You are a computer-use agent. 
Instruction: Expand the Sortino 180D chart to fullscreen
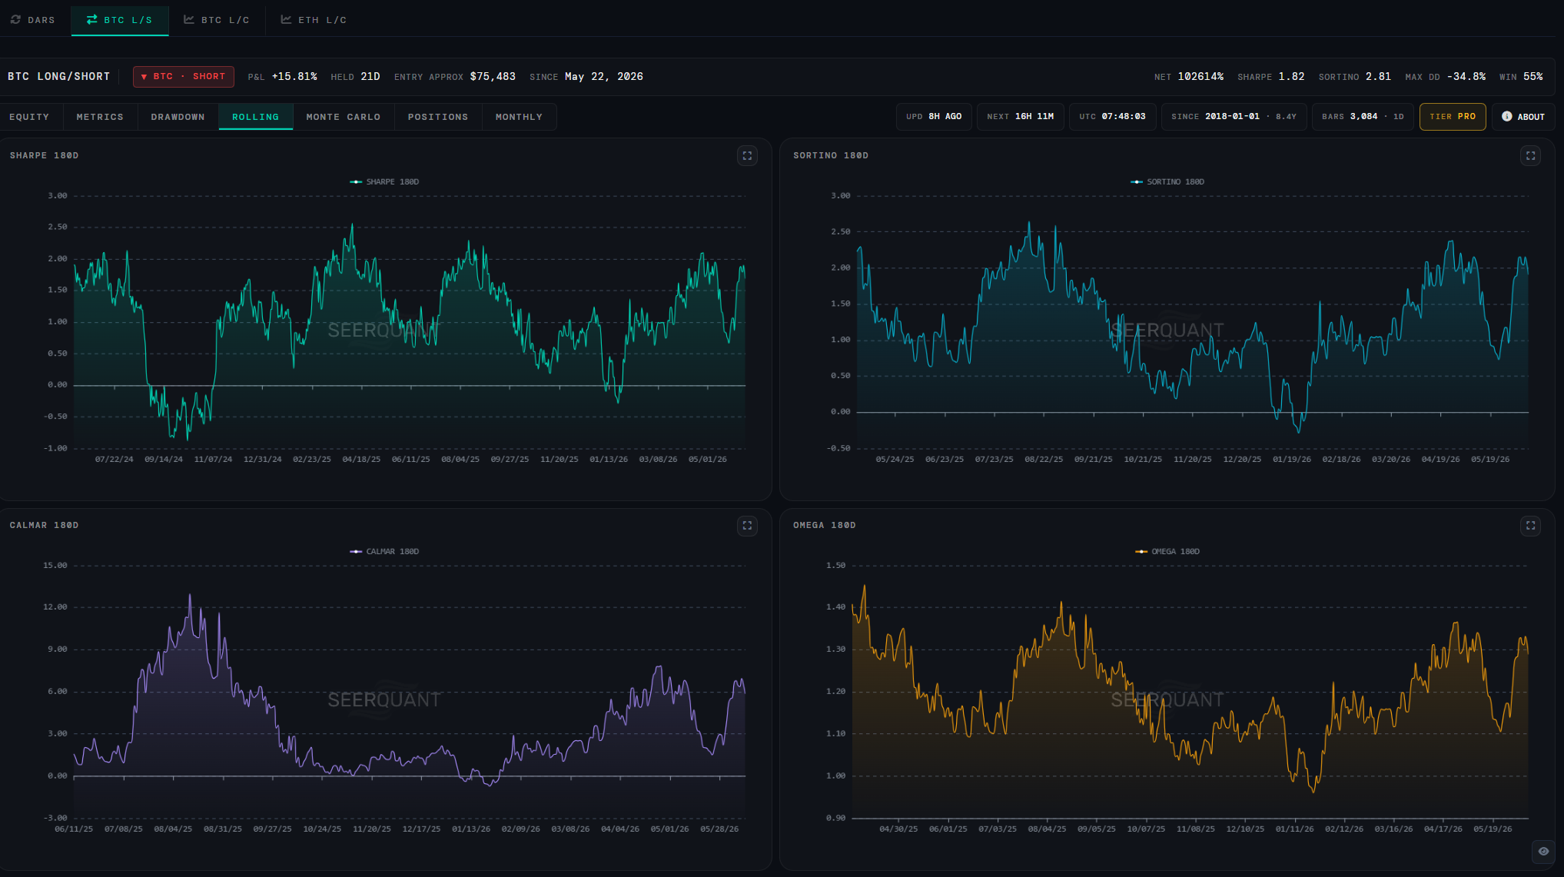coord(1530,156)
